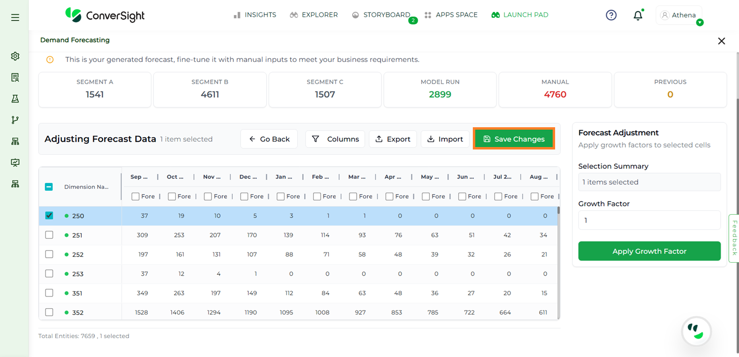Select the Segment C card
Viewport: 739px width, 357px height.
click(325, 89)
